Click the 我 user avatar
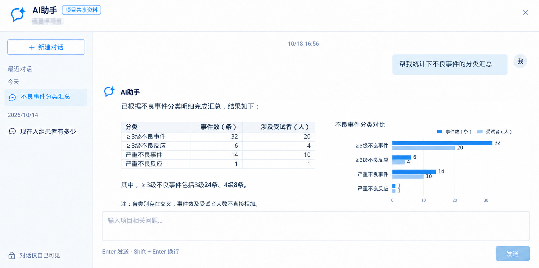539x268 pixels. tap(520, 61)
